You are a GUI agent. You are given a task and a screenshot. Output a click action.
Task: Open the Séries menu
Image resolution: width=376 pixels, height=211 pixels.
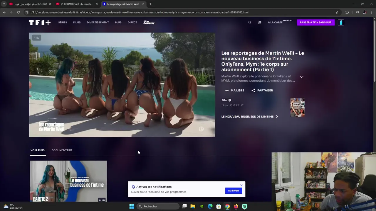[63, 23]
